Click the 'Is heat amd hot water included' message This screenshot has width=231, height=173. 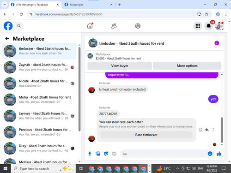click(x=122, y=89)
